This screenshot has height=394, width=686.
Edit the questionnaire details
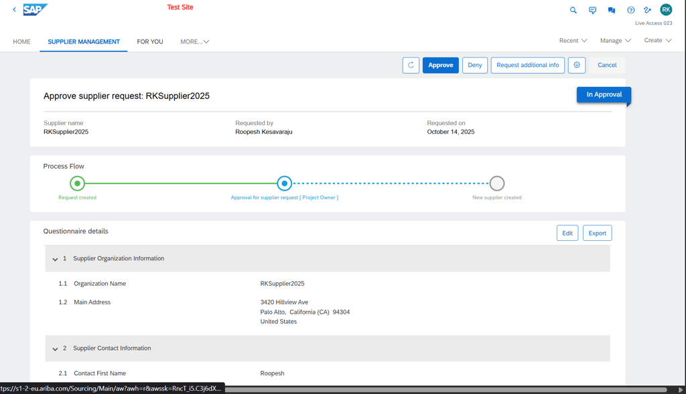567,233
